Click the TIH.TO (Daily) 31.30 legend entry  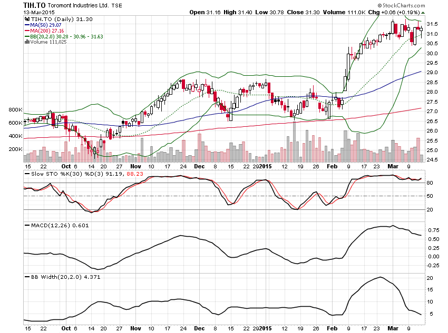(x=62, y=19)
